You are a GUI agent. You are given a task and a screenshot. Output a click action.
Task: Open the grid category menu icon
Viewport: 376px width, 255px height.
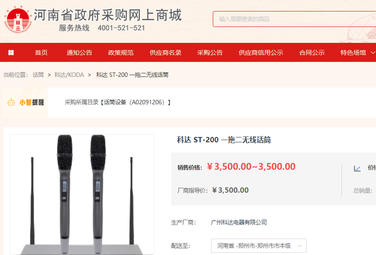[11, 53]
